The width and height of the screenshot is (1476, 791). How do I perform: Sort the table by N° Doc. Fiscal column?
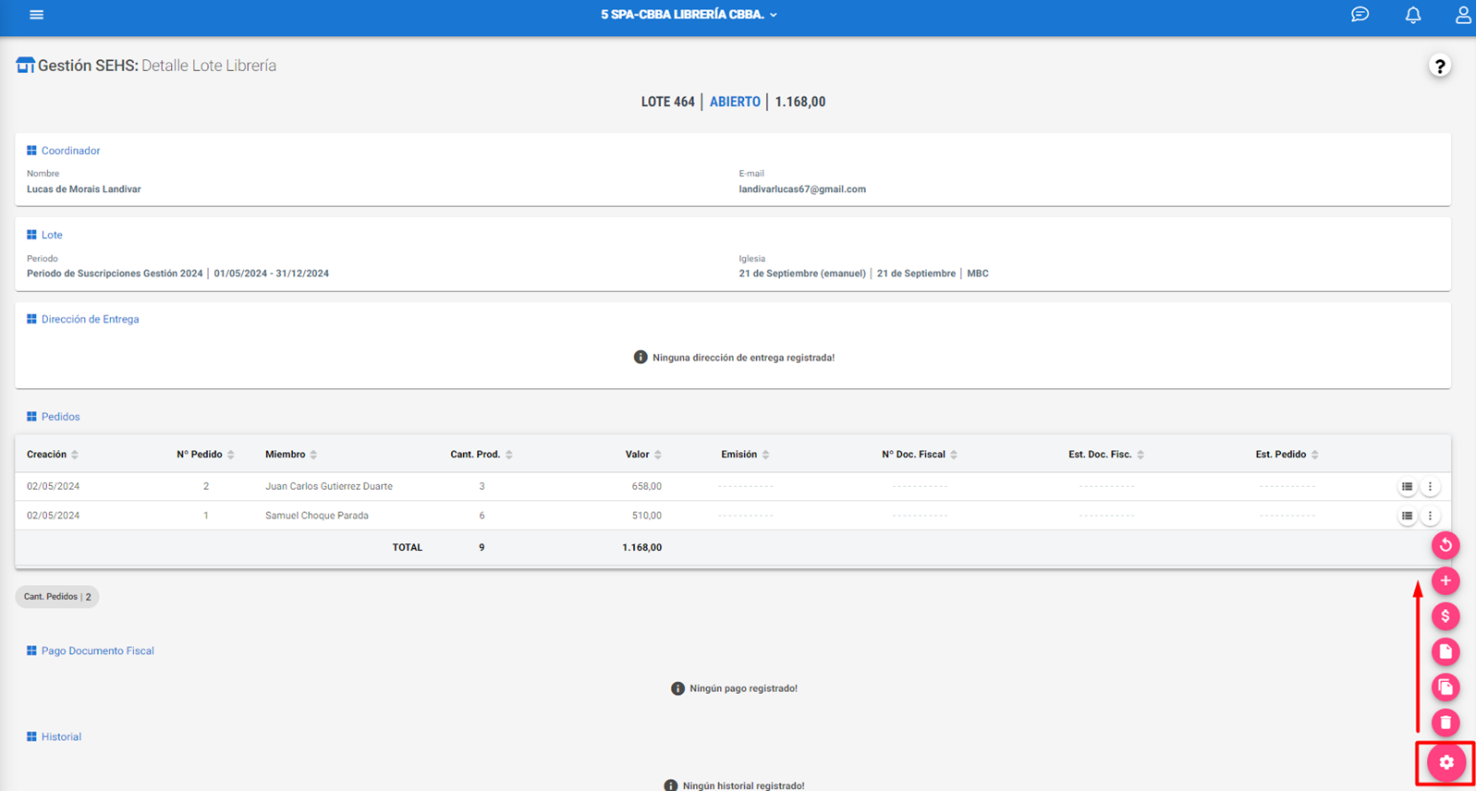click(x=920, y=455)
